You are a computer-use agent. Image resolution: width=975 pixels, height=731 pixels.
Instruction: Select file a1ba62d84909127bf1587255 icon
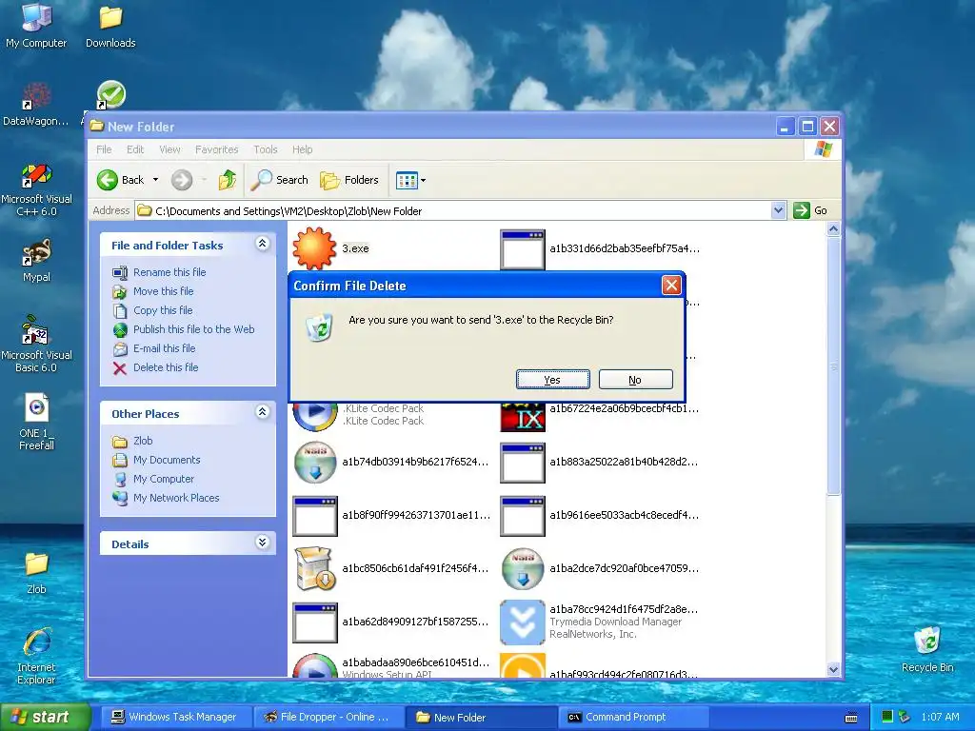pos(315,622)
